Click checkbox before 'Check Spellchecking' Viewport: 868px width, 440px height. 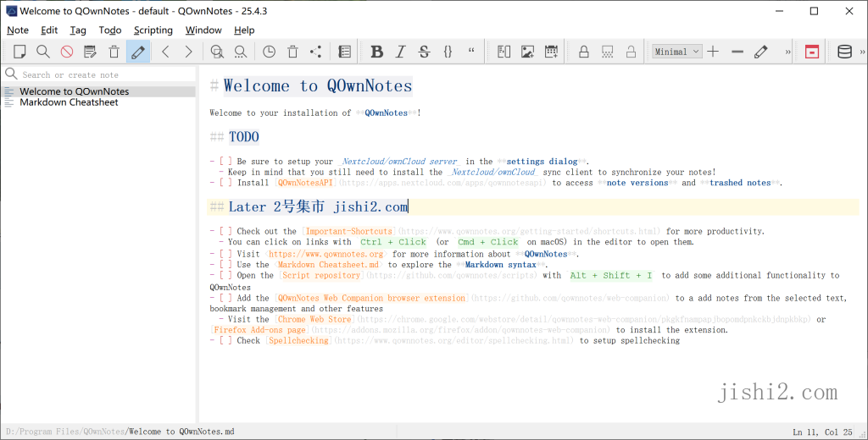coord(225,341)
